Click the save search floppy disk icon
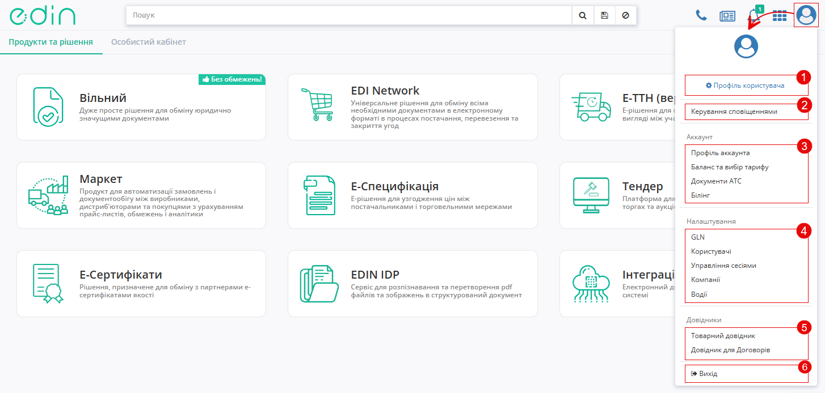Image resolution: width=825 pixels, height=393 pixels. pos(604,16)
